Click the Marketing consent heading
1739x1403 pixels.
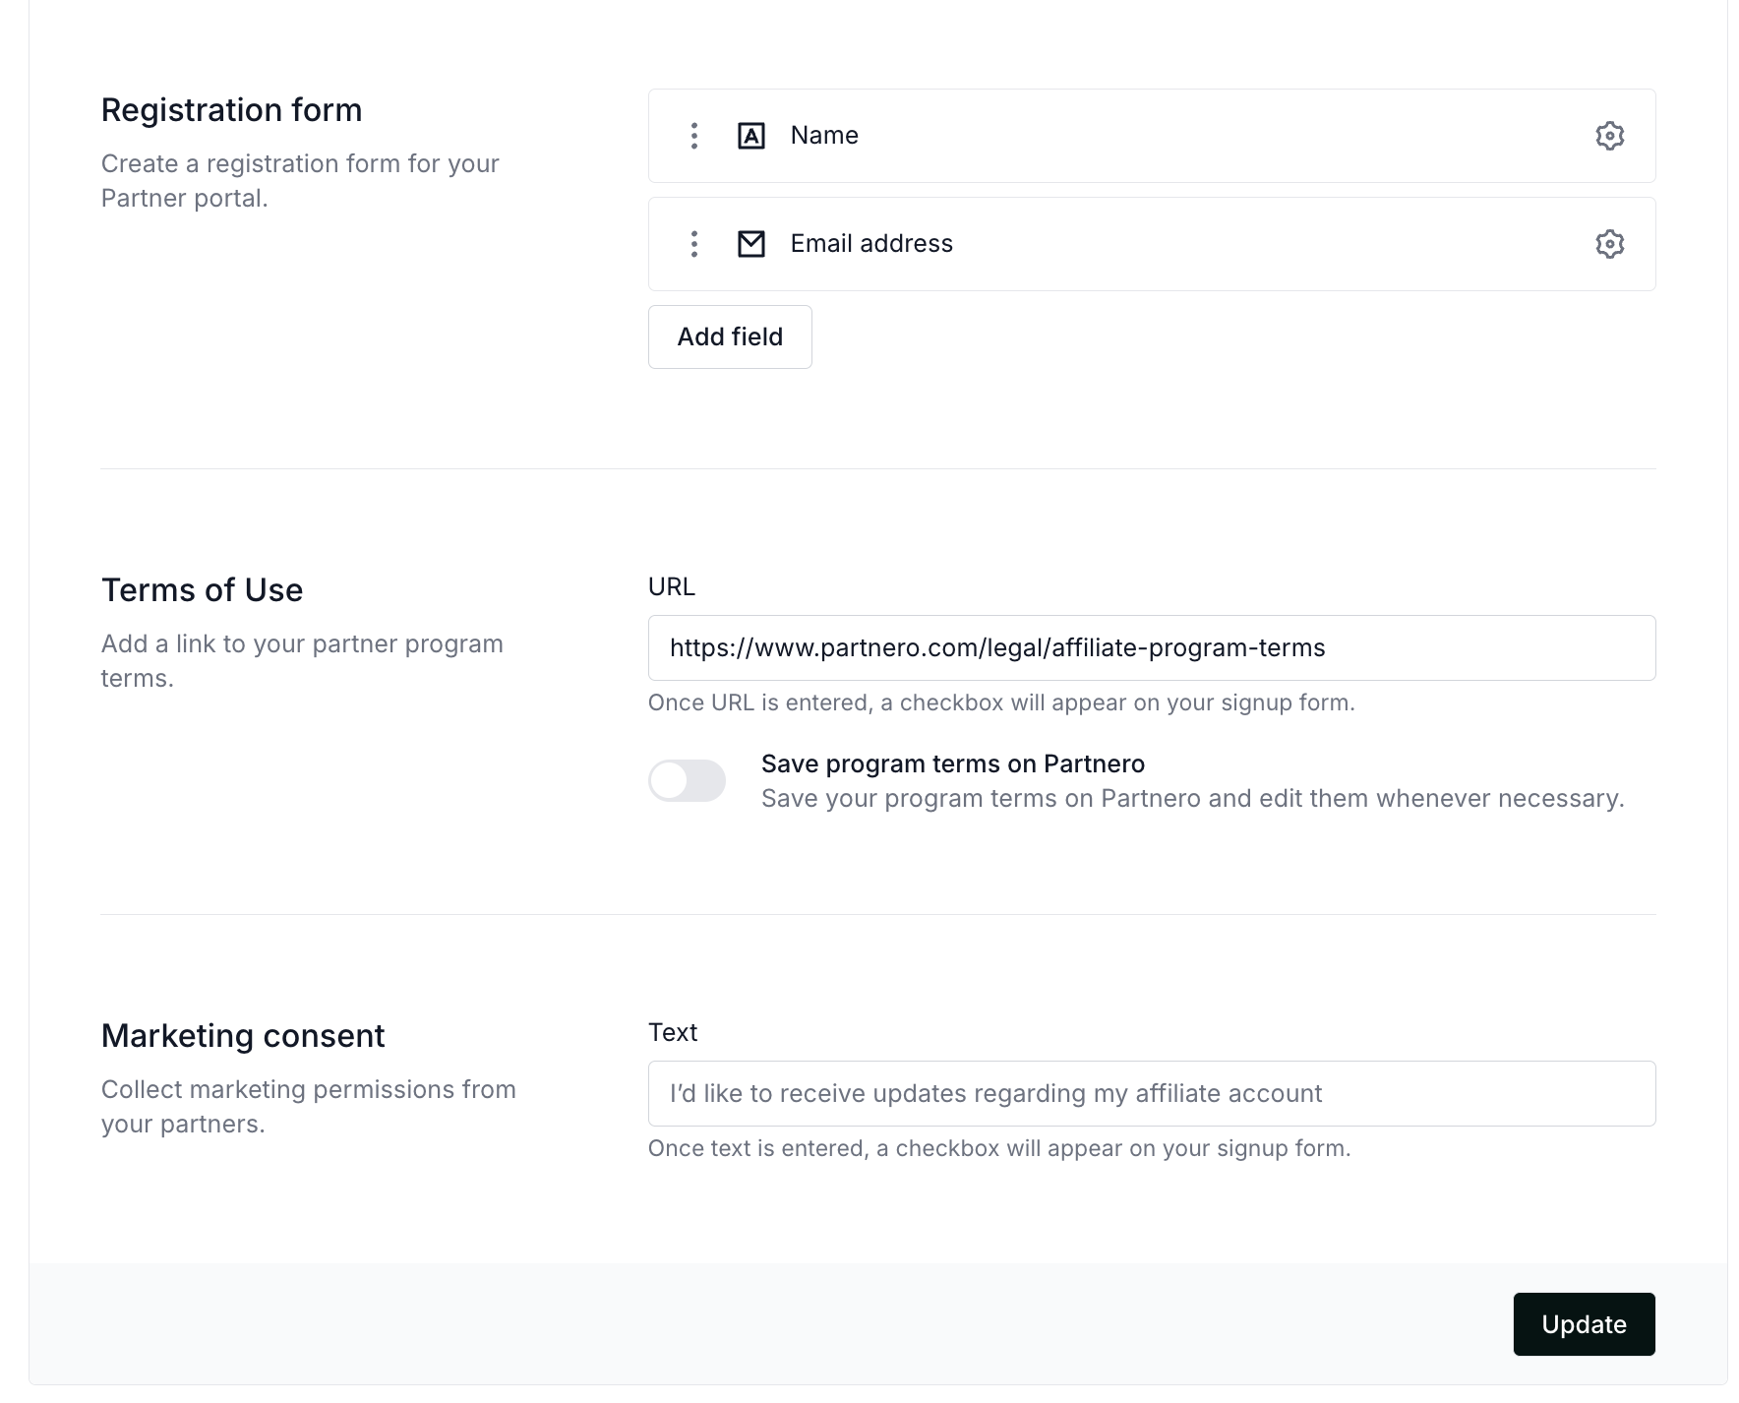[243, 1036]
